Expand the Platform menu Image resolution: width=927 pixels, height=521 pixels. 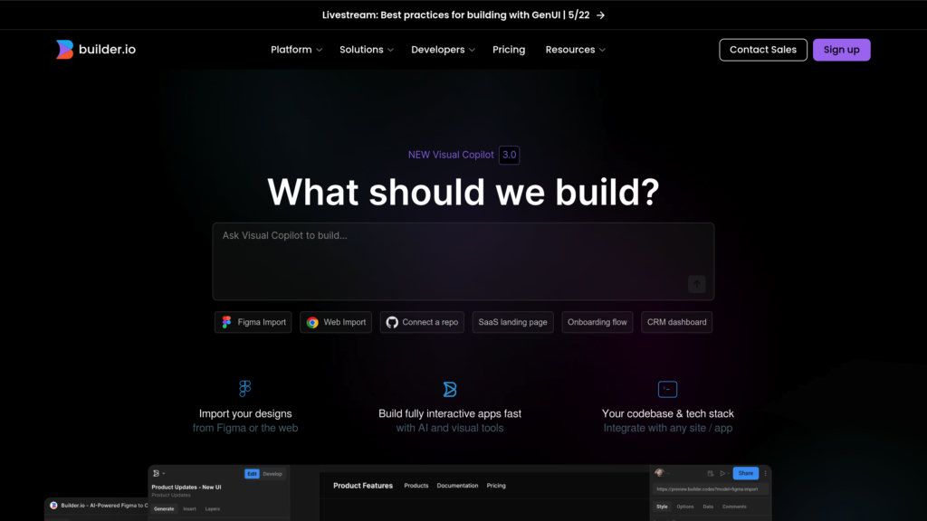[296, 50]
